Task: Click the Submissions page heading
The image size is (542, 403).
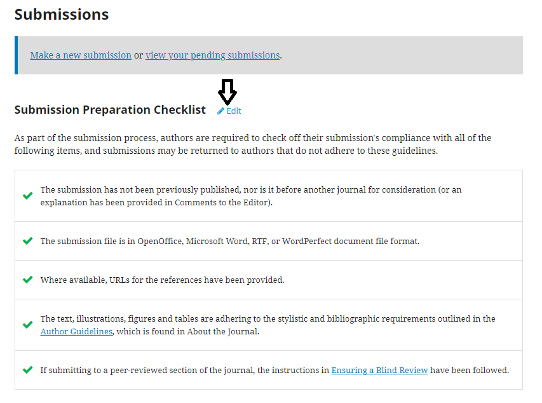Action: (x=62, y=15)
